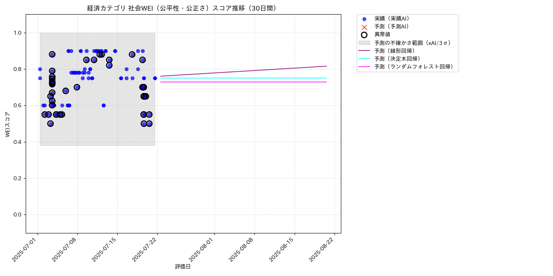Click the cyan legend line for 決定木回帰

pos(364,59)
